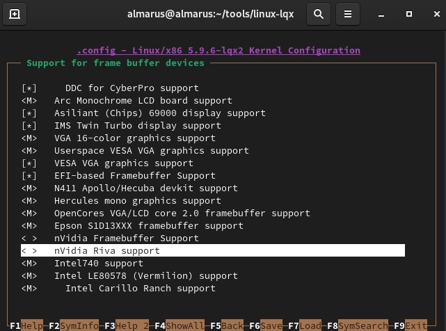This screenshot has height=331, width=446.
Task: Select OpenCores VGA/LCD core 2.0 framebuffer entry
Action: 182,213
